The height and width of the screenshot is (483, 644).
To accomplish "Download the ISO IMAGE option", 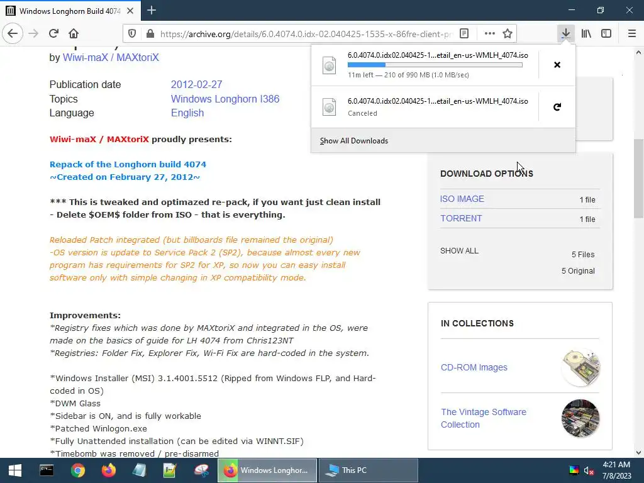I will point(462,199).
